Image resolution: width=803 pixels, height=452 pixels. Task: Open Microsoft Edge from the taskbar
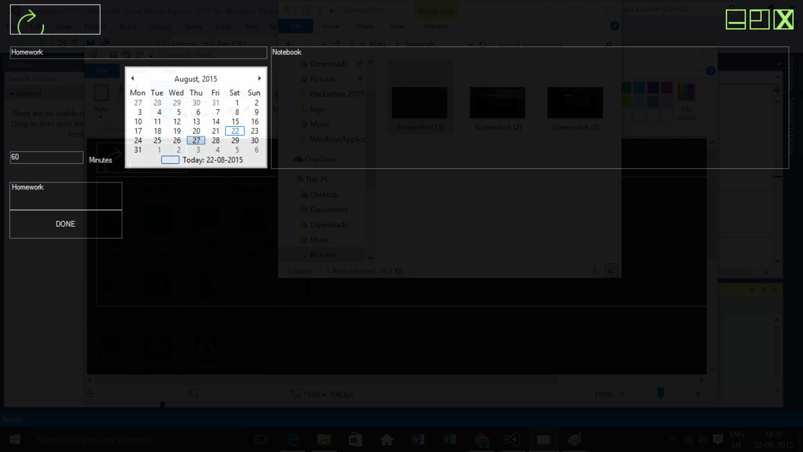tap(293, 439)
